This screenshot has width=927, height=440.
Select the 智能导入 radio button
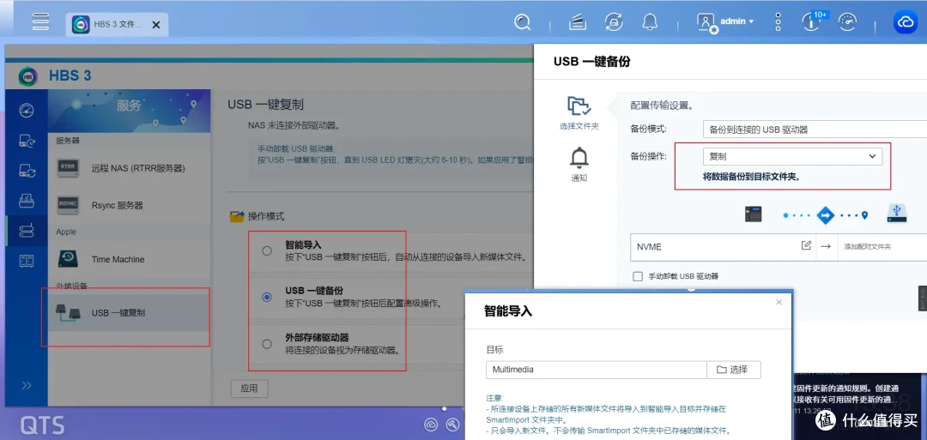[x=267, y=251]
